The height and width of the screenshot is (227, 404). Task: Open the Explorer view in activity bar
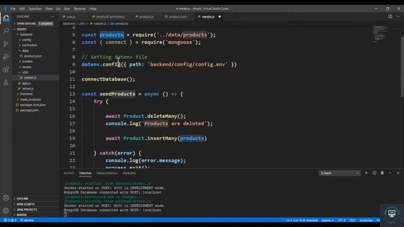6,18
